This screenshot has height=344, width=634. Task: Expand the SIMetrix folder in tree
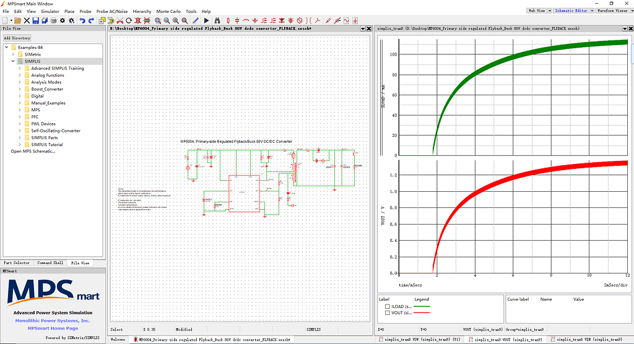[x=20, y=54]
